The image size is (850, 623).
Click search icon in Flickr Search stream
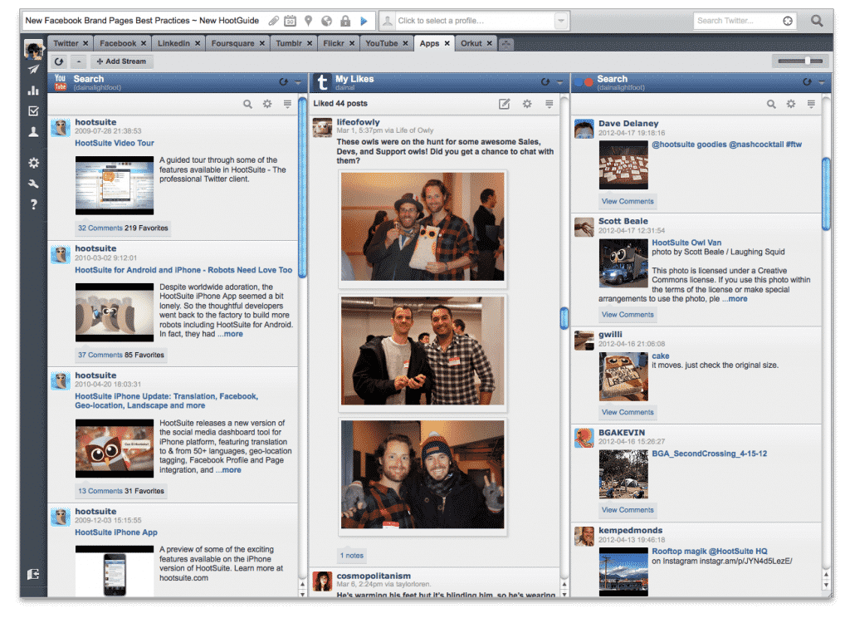tap(771, 104)
